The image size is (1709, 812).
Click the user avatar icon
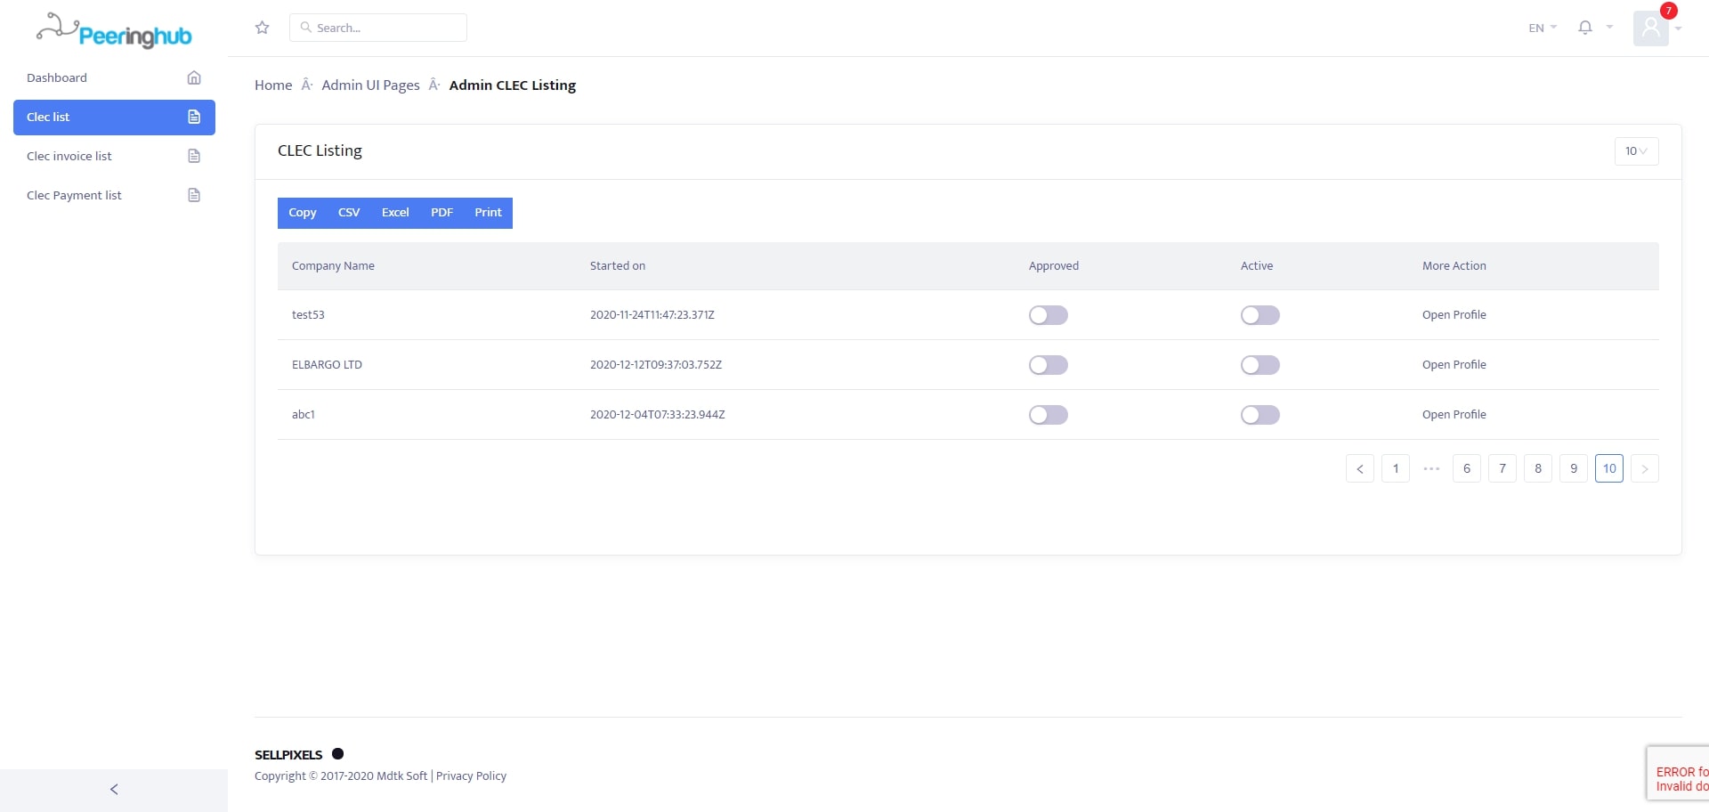[x=1650, y=28]
